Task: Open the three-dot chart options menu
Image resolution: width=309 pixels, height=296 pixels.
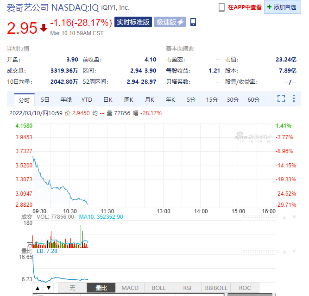Action: click(x=294, y=99)
